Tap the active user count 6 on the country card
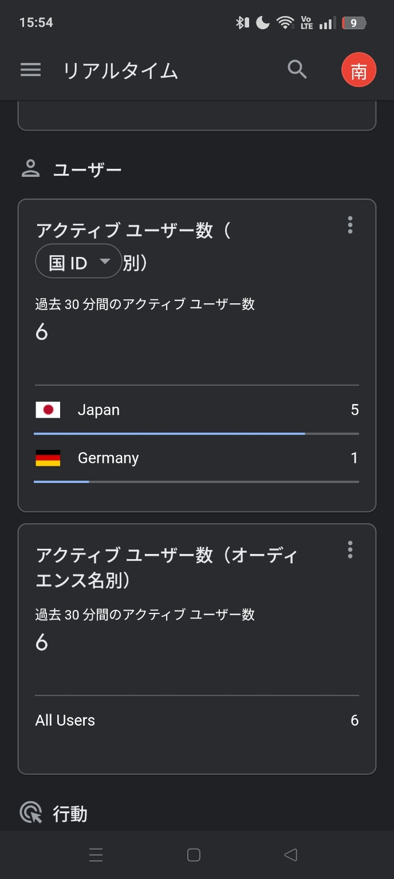The height and width of the screenshot is (879, 394). point(41,332)
